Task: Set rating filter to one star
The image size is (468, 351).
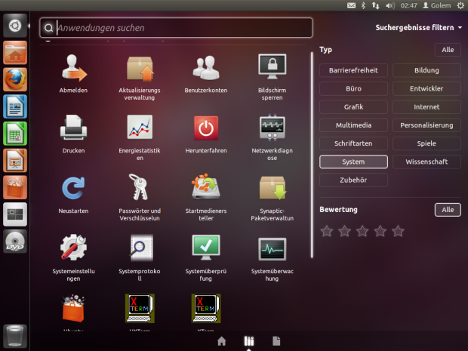Action: 327,231
